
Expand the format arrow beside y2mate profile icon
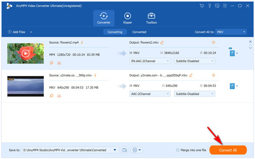click(x=237, y=86)
